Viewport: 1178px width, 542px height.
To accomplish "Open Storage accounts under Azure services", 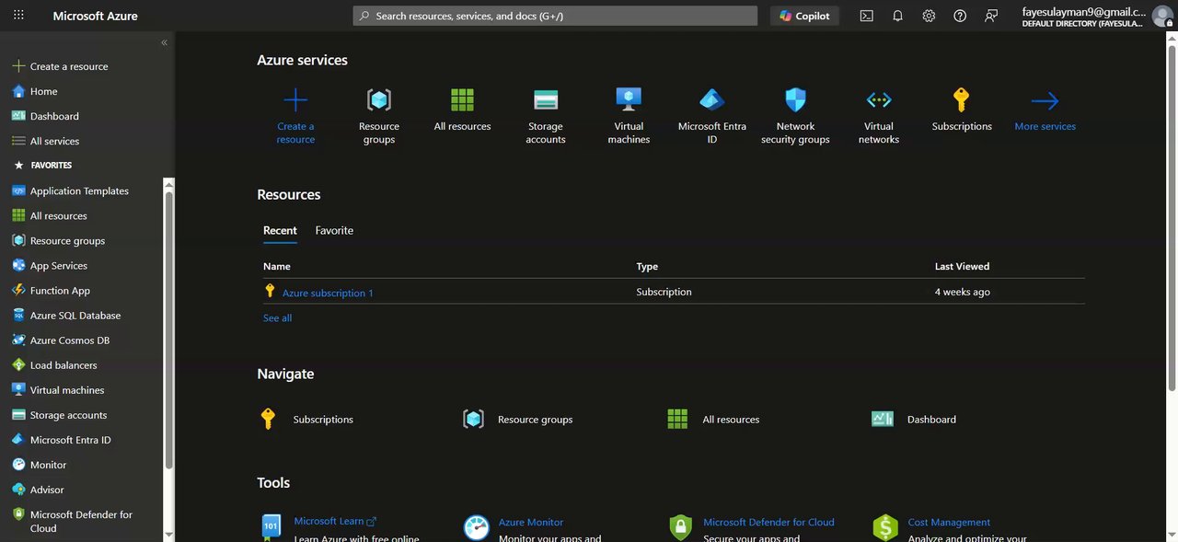I will pos(546,115).
